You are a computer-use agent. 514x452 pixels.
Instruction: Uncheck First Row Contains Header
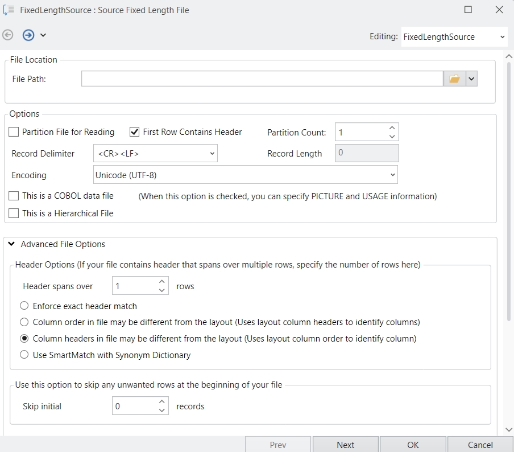click(135, 132)
